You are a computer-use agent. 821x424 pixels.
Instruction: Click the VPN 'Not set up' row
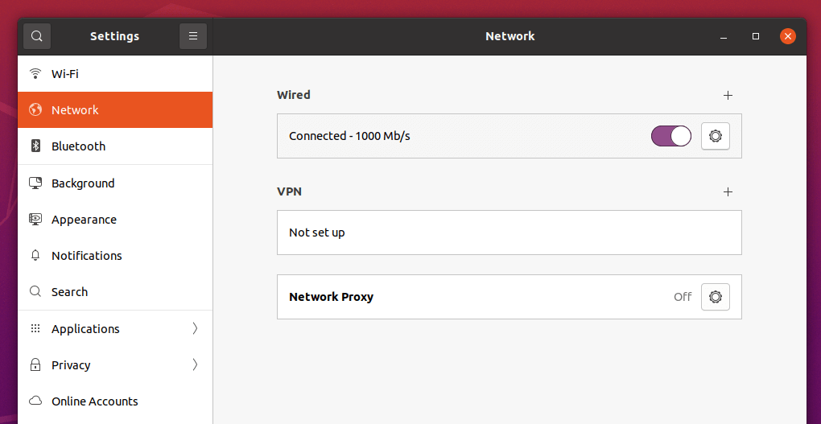click(509, 233)
